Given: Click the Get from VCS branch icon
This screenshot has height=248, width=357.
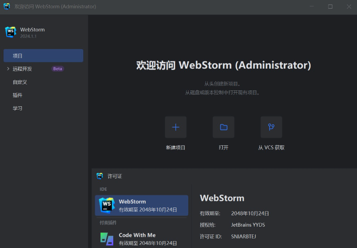Looking at the screenshot, I should [271, 127].
